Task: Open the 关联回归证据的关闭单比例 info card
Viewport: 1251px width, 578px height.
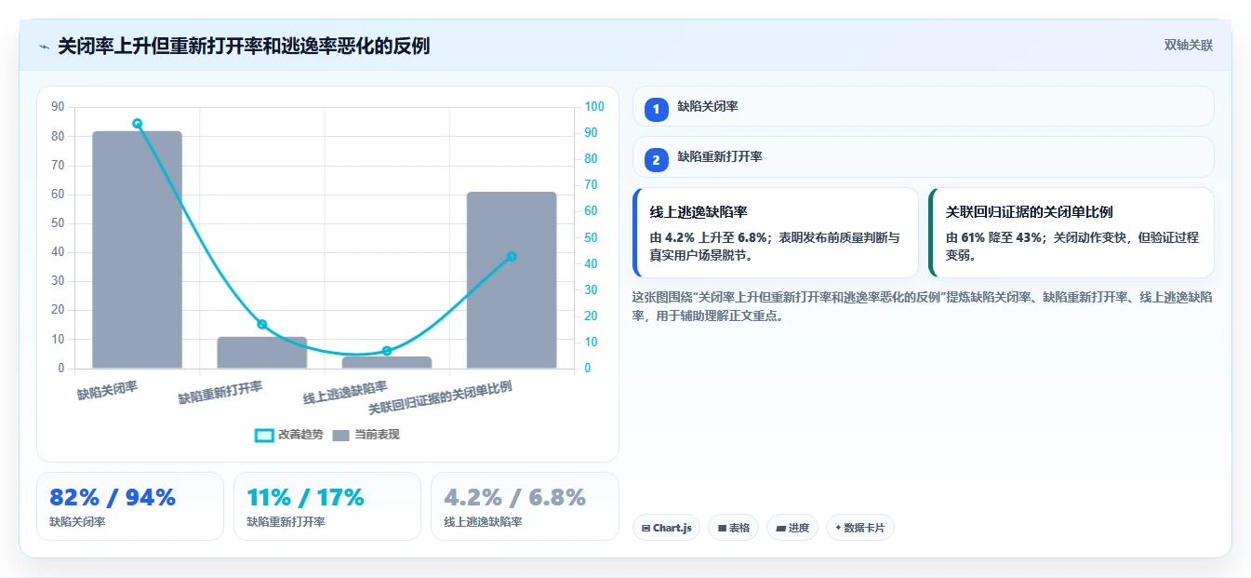Action: click(x=1071, y=233)
